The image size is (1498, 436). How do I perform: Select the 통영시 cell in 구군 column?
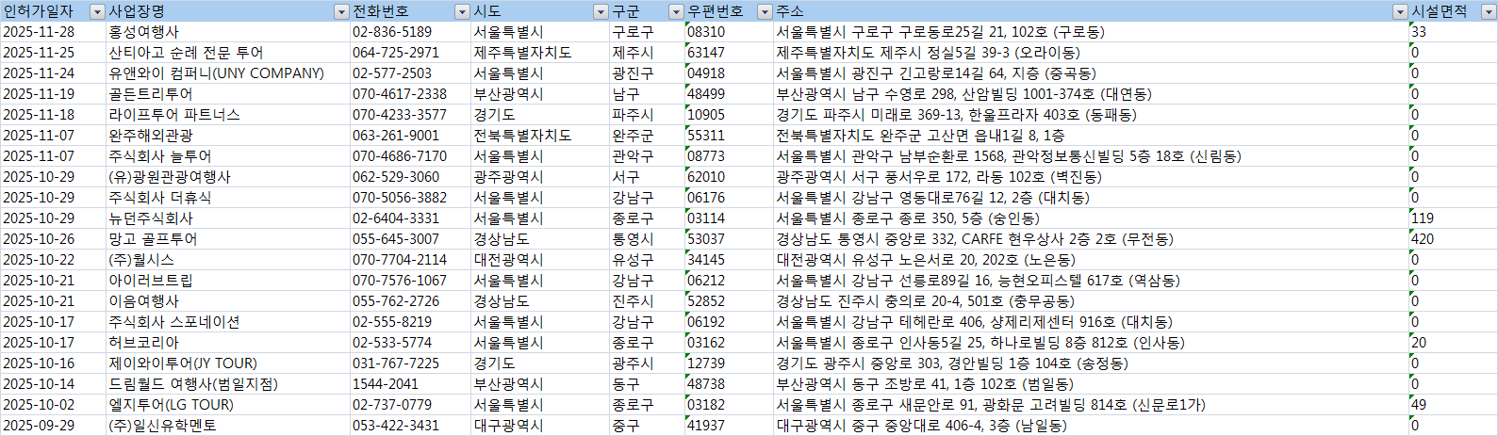pos(647,239)
